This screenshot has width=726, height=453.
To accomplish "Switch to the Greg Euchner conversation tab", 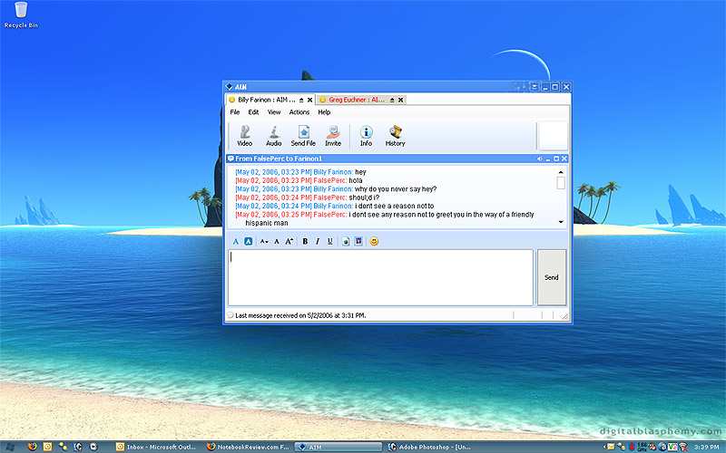I will coord(356,100).
